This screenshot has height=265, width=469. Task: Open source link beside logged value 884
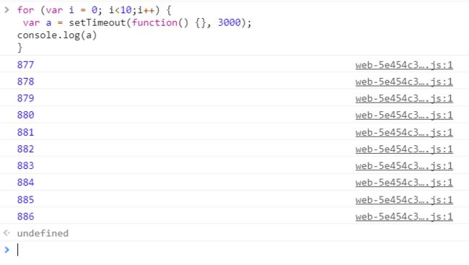[404, 183]
